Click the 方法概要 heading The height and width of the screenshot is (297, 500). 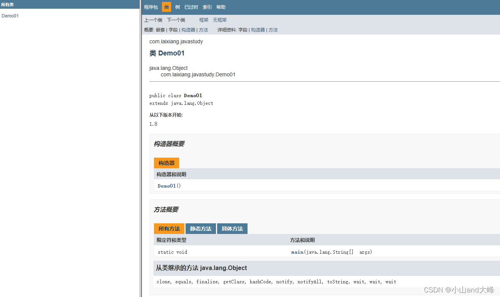[x=166, y=210]
